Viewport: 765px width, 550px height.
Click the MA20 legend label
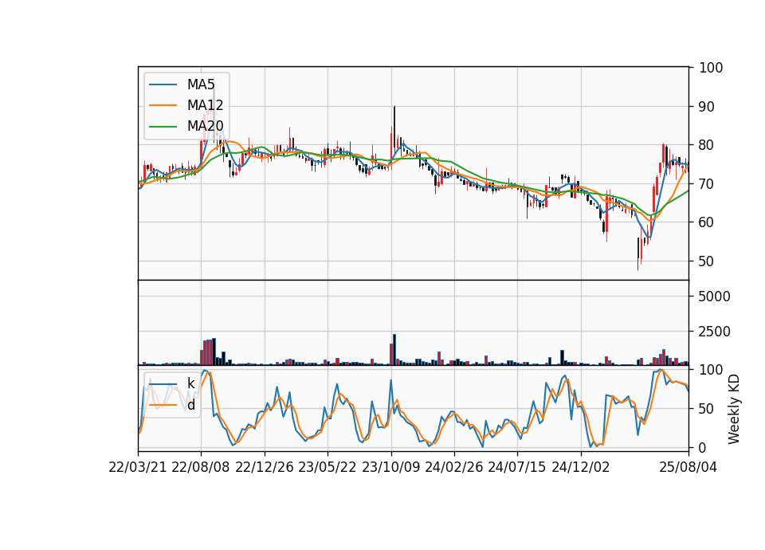[205, 127]
